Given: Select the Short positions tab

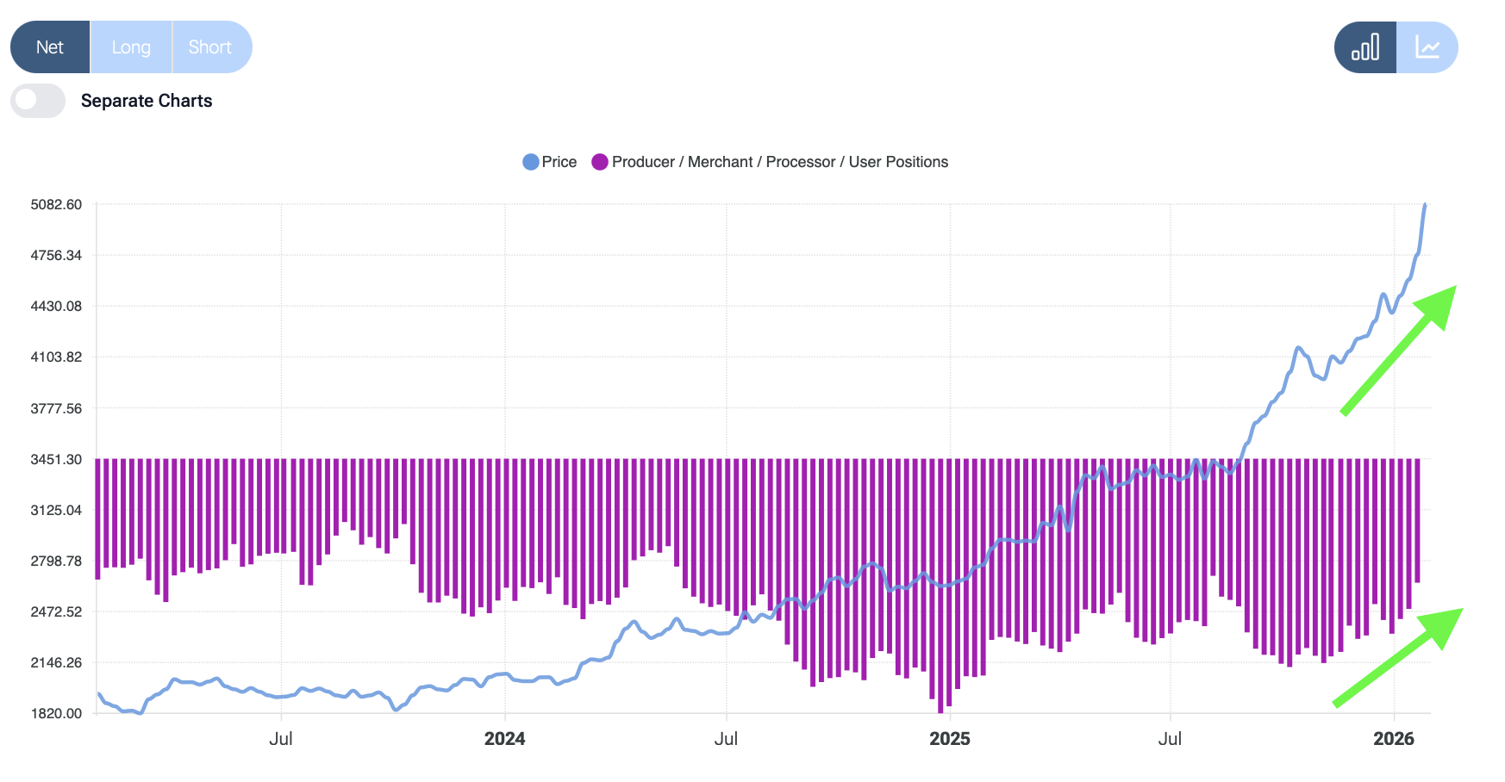Looking at the screenshot, I should [210, 47].
